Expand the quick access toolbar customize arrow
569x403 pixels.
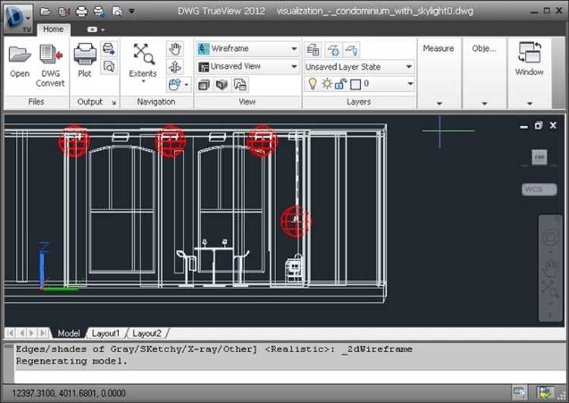(131, 11)
